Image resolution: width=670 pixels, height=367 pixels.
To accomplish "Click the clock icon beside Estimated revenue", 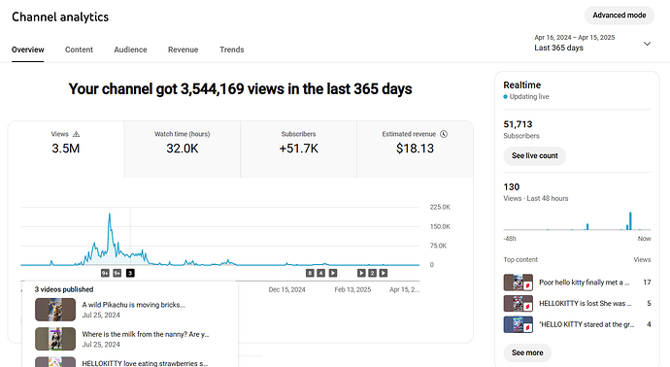I will (x=444, y=134).
